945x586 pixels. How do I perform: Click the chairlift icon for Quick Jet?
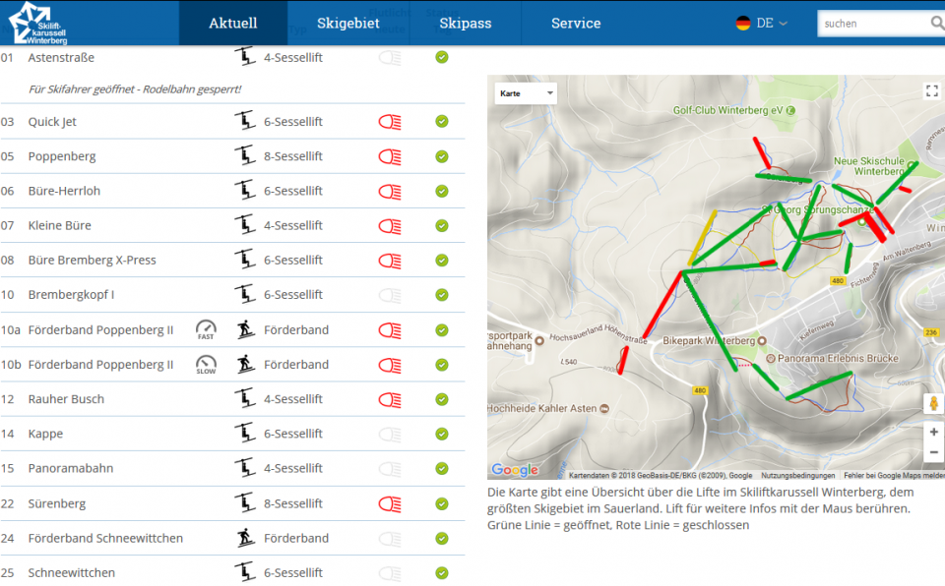pos(244,122)
